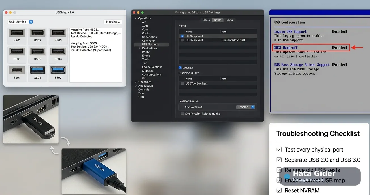Select the Errots sidebar entry
This screenshot has width=370, height=195.
146,56
